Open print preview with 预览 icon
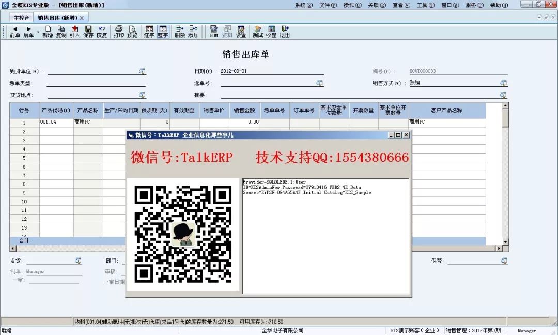 132,32
